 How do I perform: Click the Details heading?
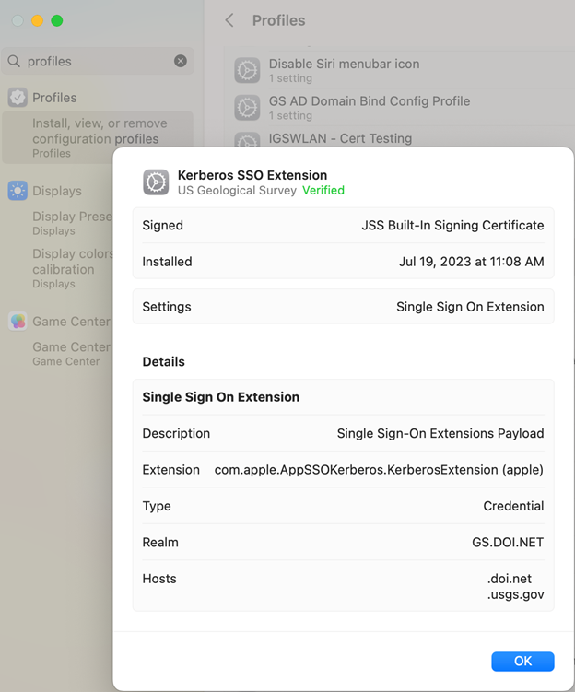pyautogui.click(x=163, y=361)
